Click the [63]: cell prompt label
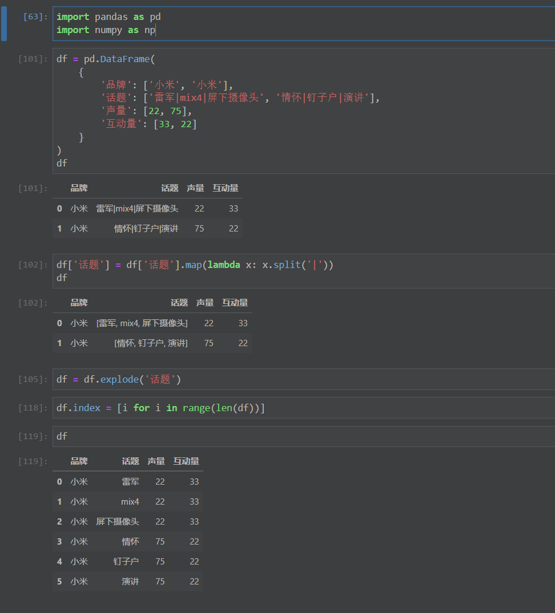Image resolution: width=555 pixels, height=613 pixels. click(x=35, y=17)
